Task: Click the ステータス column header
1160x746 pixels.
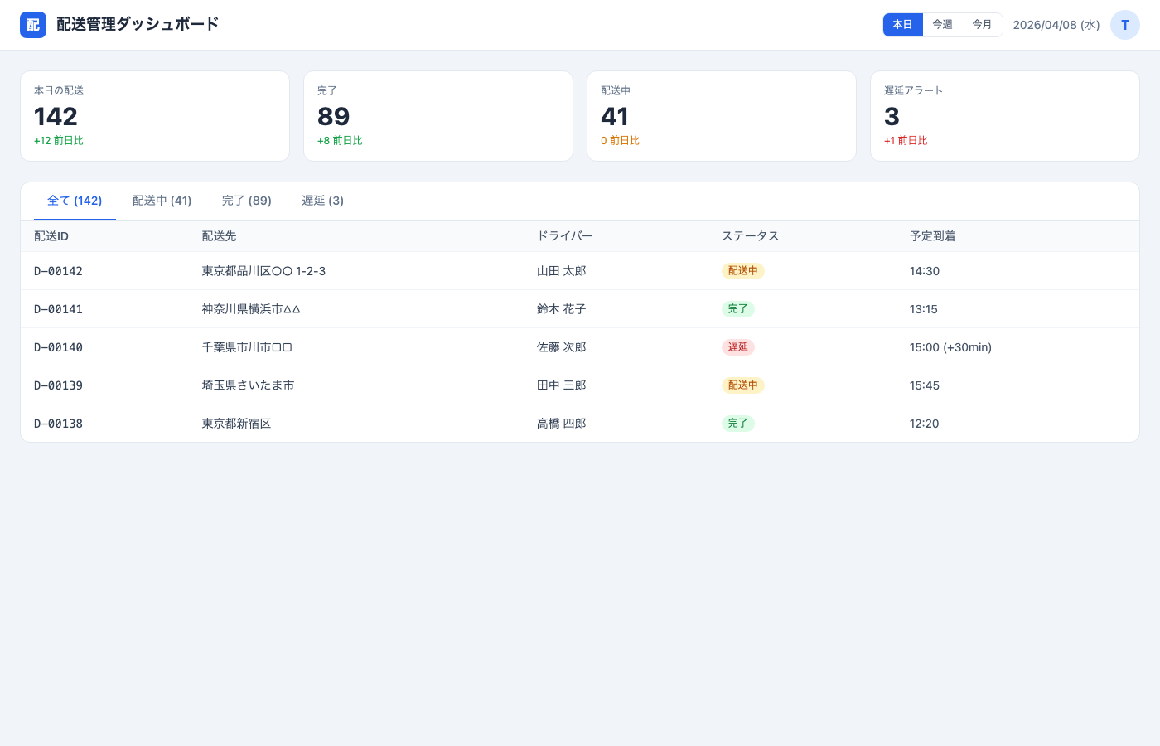Action: click(751, 236)
